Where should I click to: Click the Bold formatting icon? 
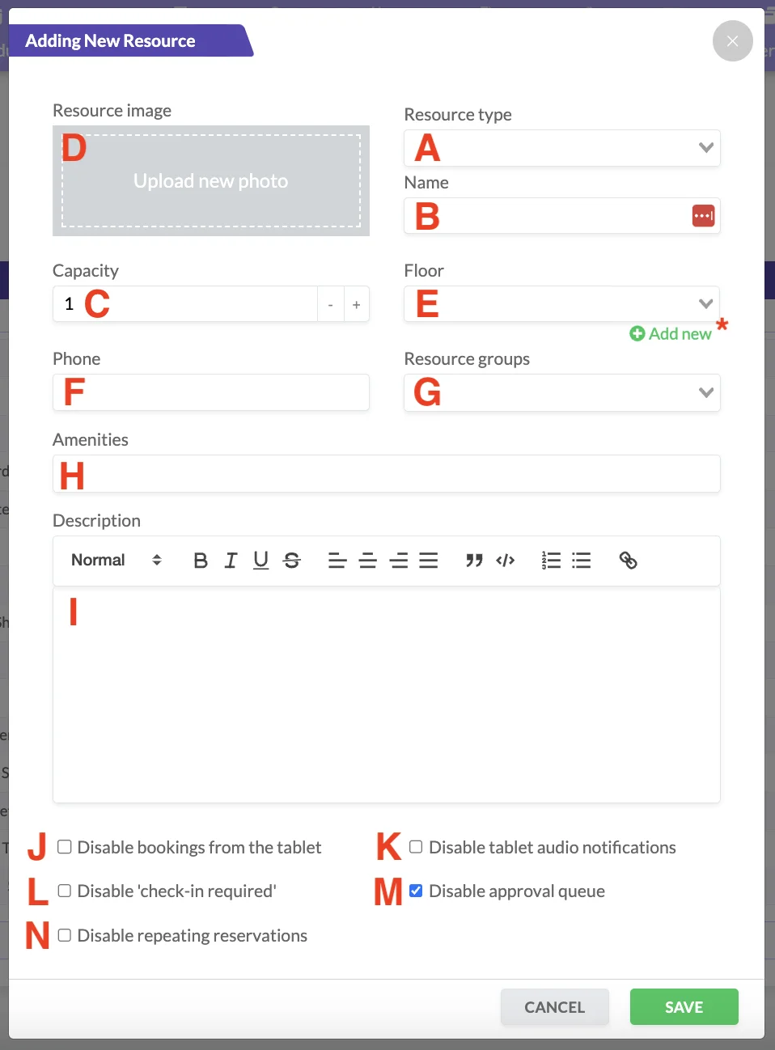[x=201, y=561]
